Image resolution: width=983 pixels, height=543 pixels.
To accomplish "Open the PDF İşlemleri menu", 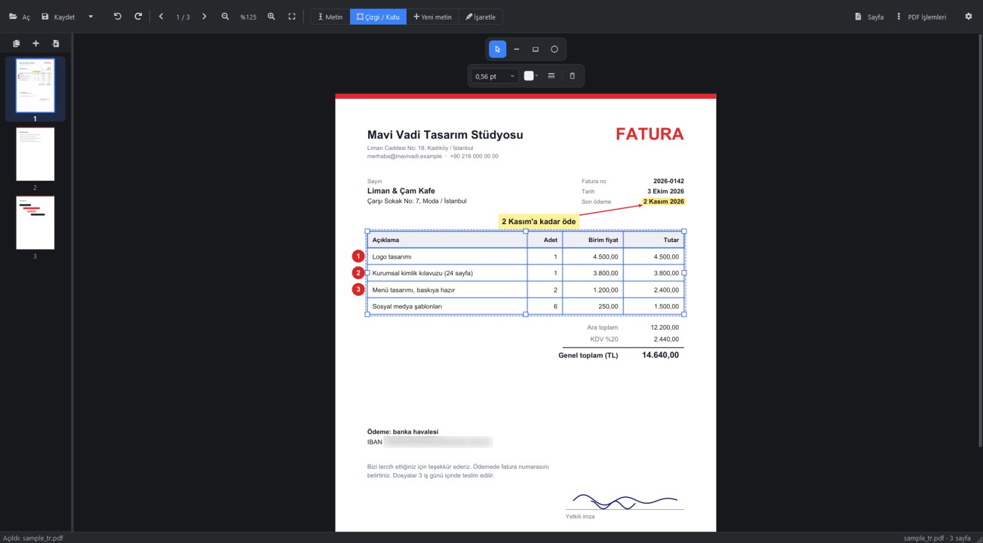I will tap(922, 17).
